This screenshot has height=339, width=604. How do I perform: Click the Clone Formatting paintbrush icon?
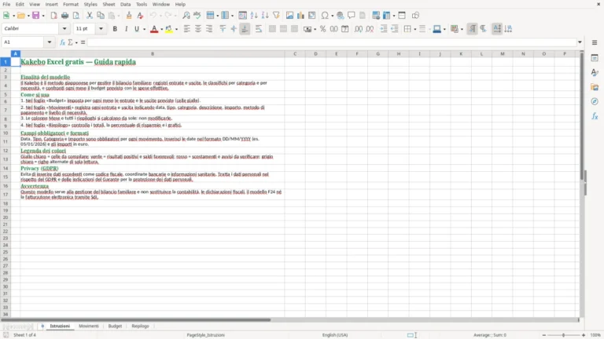[129, 16]
